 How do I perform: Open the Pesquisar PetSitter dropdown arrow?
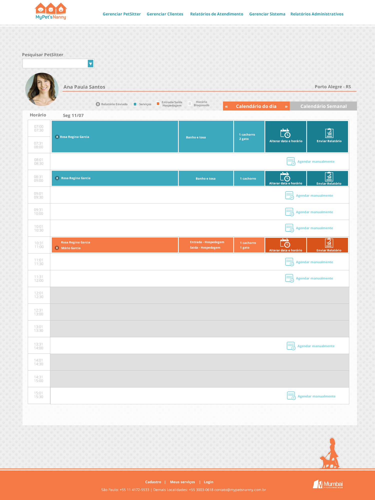[90, 64]
